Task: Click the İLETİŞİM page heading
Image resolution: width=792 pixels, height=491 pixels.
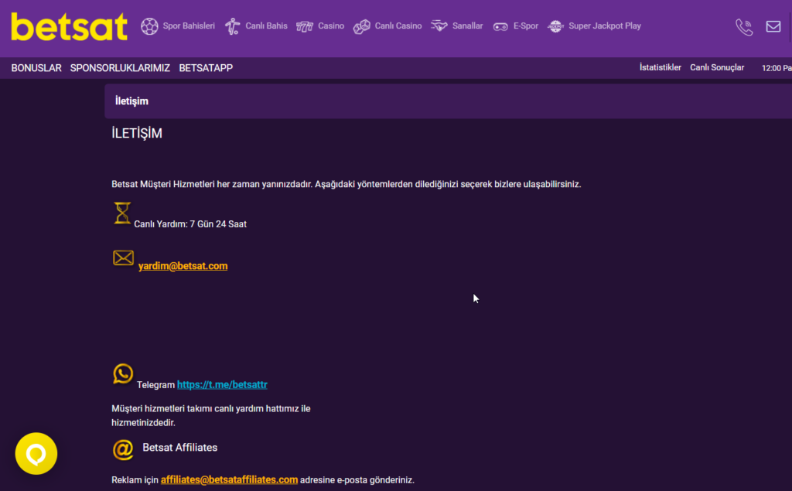Action: pos(137,133)
